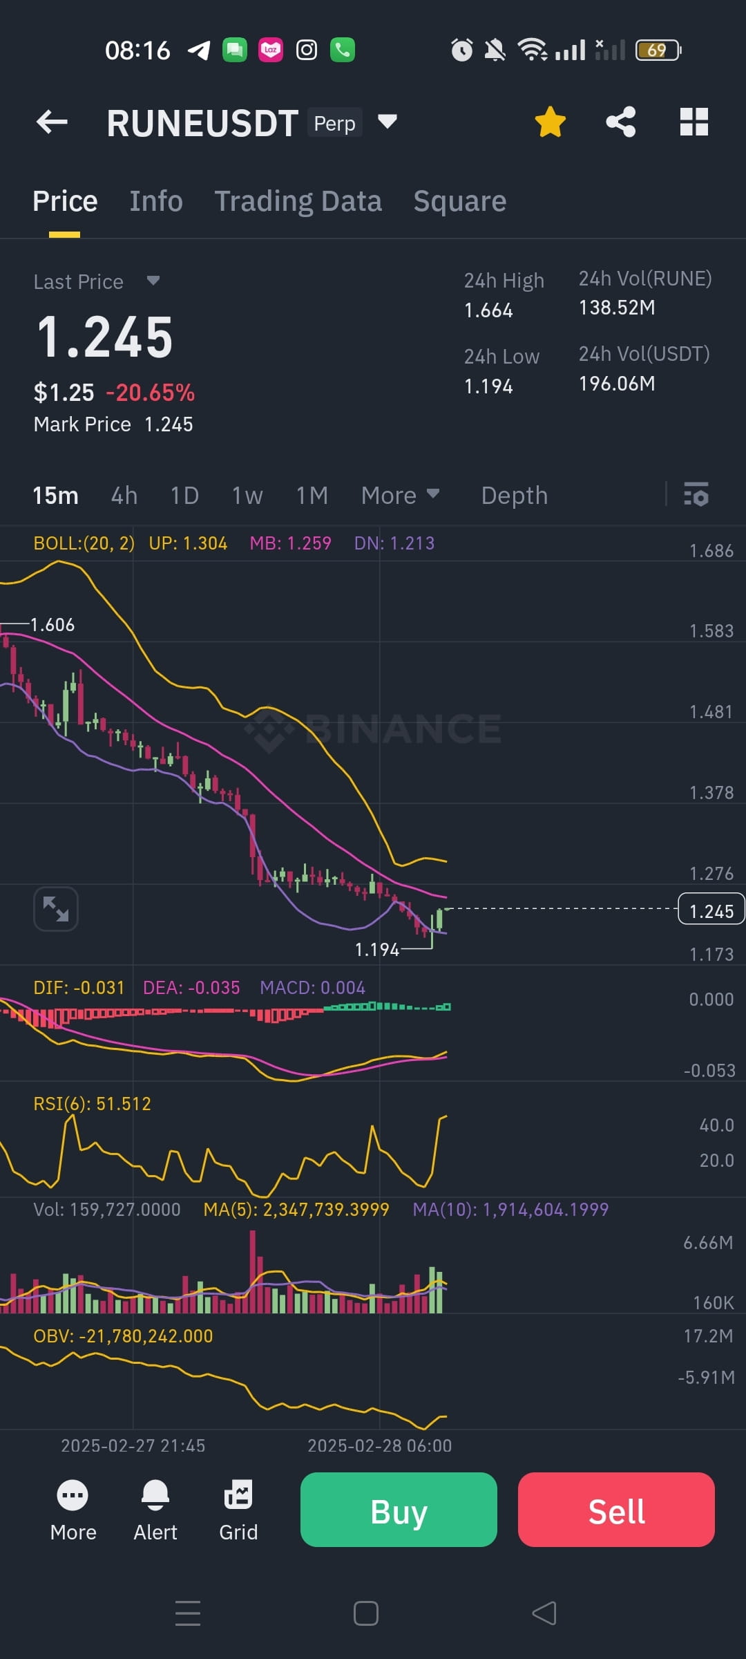Tap the Android recent apps button

(188, 1613)
